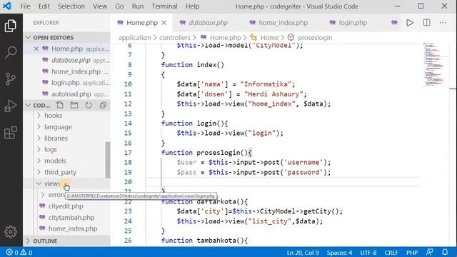Click the New Folder icon in explorer
The height and width of the screenshot is (257, 457).
(x=74, y=105)
